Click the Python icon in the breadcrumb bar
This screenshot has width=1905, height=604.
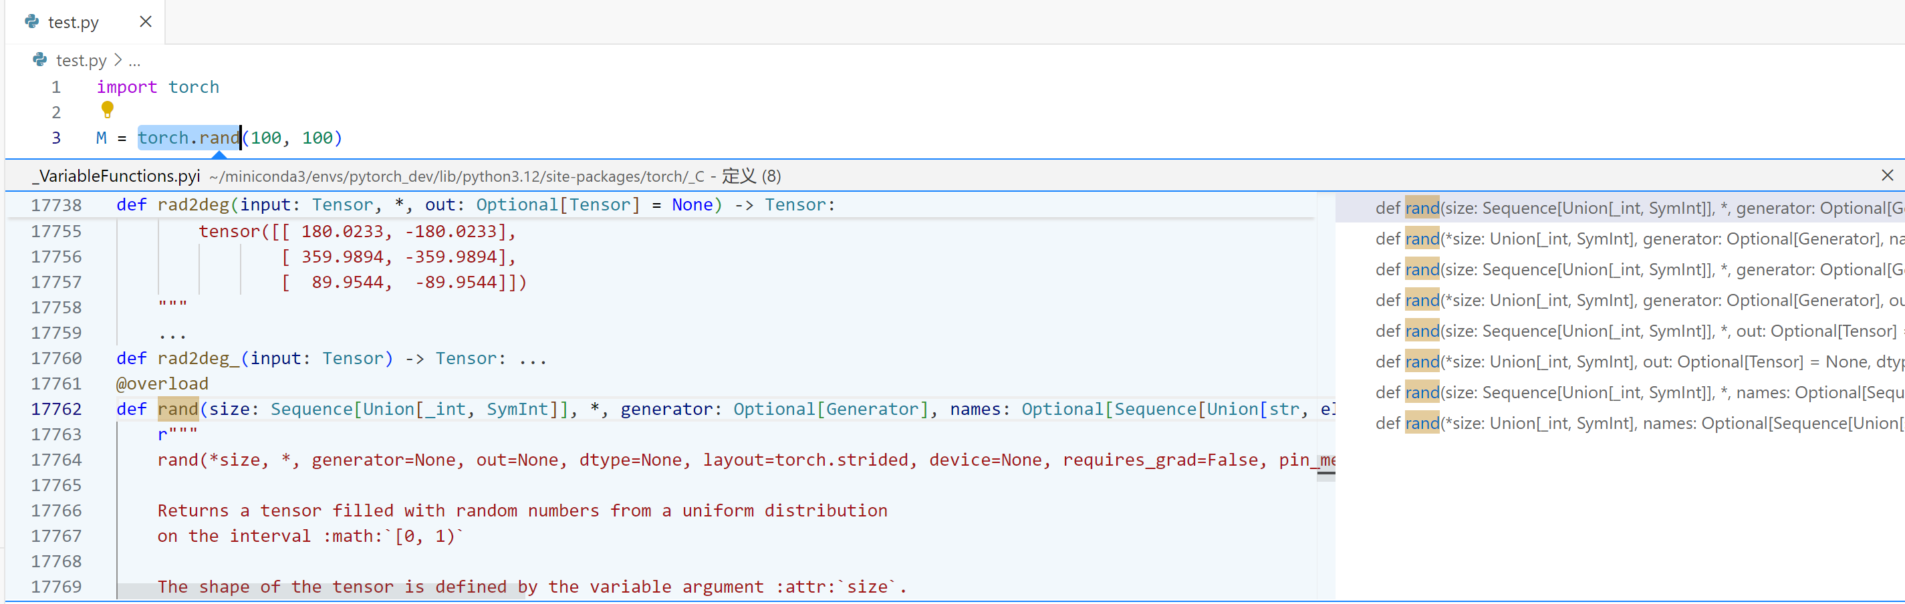click(40, 60)
